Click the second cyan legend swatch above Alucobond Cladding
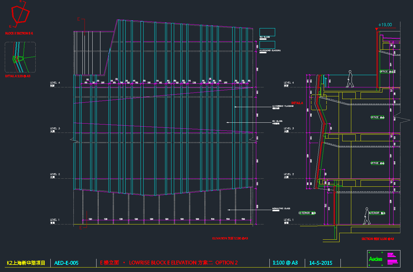 [267, 45]
